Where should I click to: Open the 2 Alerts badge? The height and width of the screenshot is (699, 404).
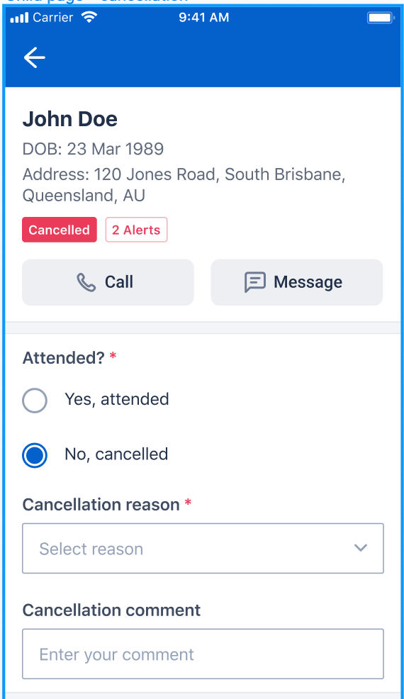point(137,230)
